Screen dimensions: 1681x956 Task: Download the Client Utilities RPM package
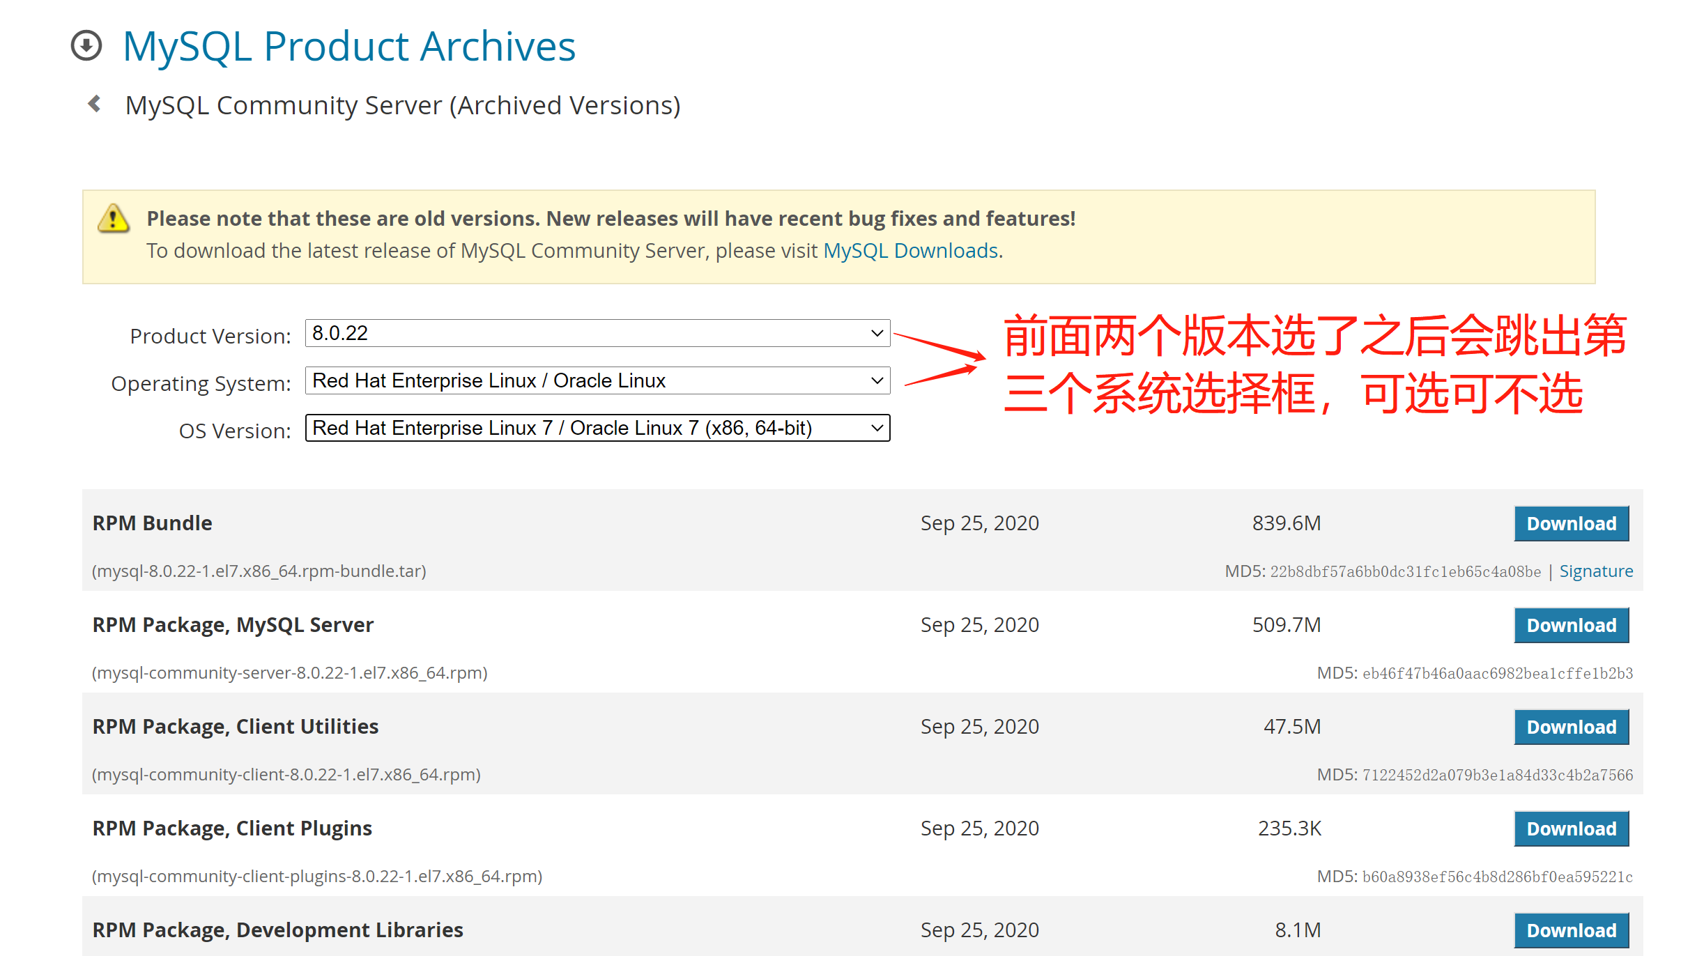point(1571,727)
